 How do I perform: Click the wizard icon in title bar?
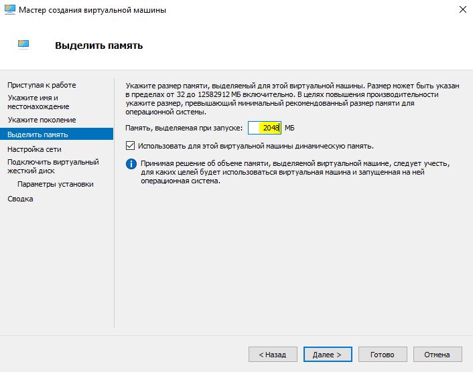coord(9,9)
